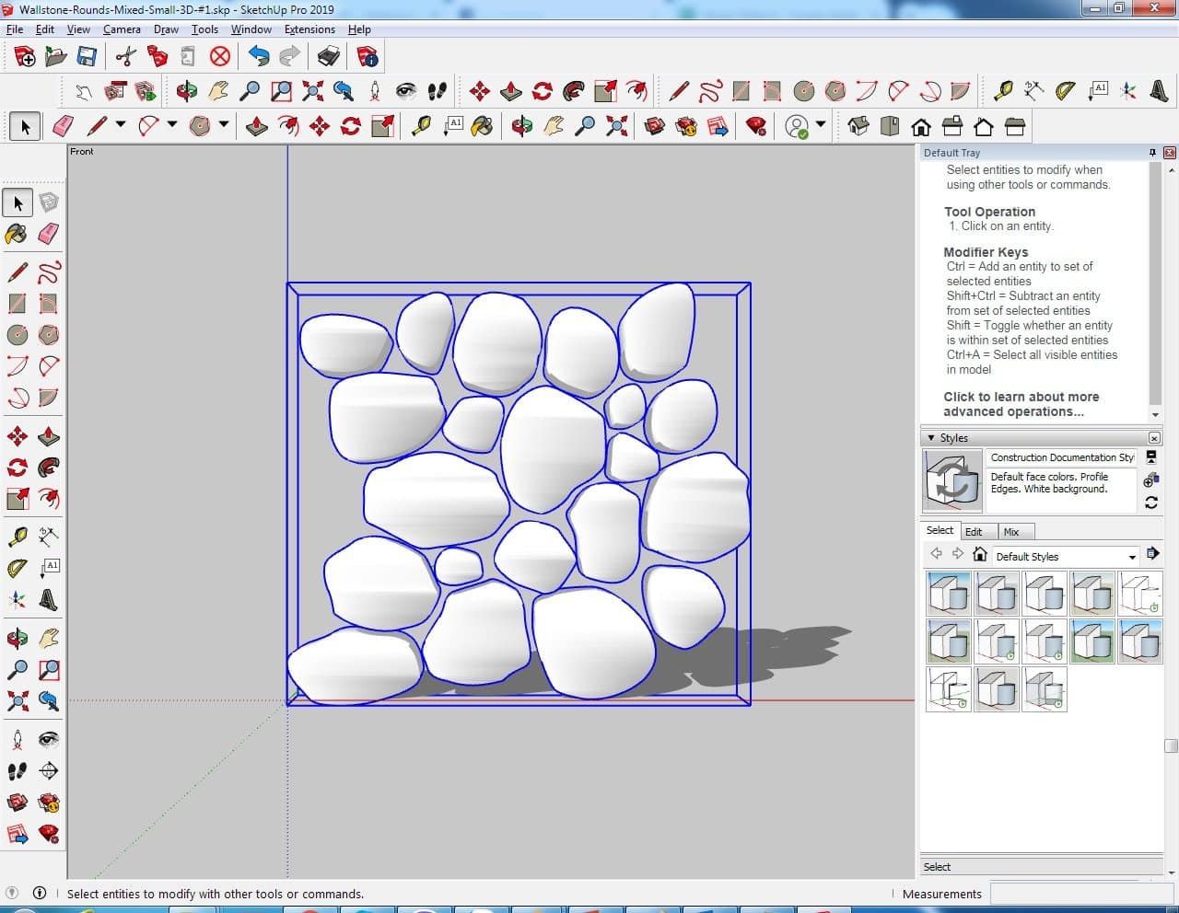The height and width of the screenshot is (913, 1179).
Task: Select the Make Component tool in left toolbar
Action: tap(49, 202)
